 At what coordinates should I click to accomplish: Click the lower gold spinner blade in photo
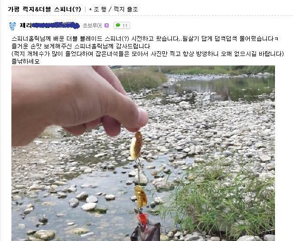(141, 197)
